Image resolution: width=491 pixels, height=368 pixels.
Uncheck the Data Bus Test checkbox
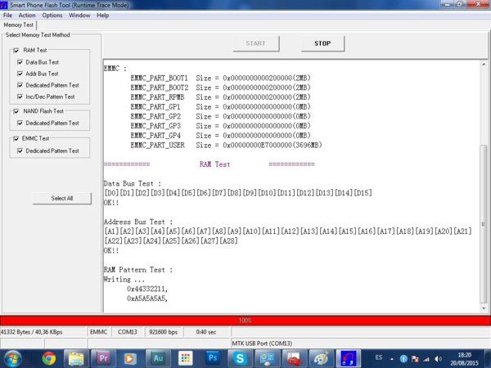tap(20, 62)
